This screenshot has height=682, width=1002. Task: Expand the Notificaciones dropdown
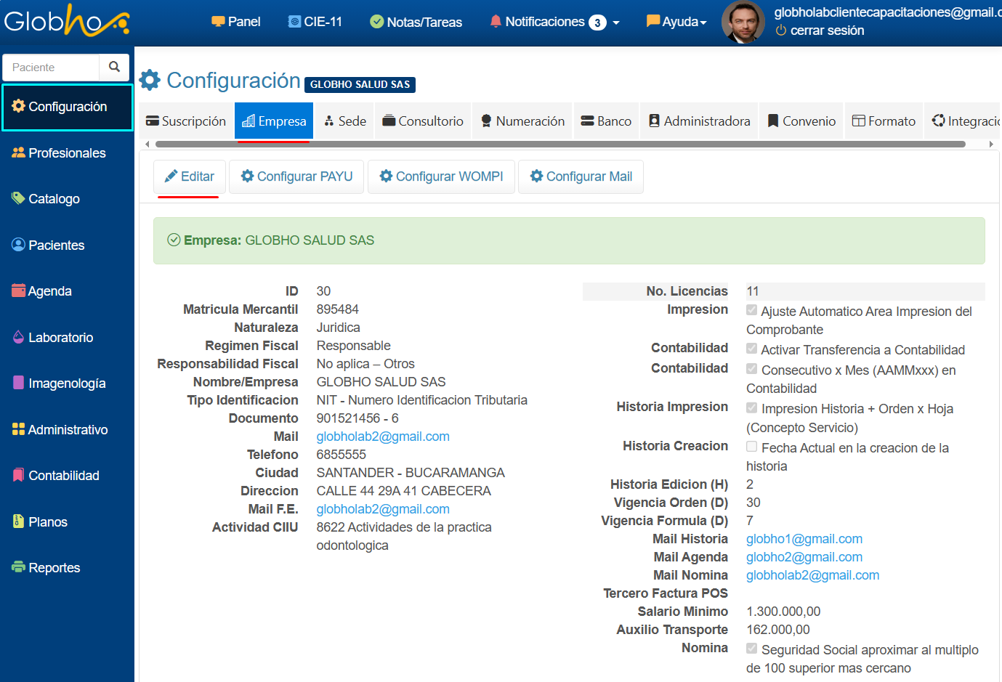tap(557, 22)
